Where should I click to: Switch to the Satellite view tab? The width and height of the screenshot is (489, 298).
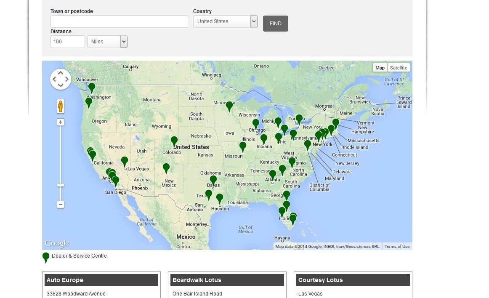pos(399,68)
